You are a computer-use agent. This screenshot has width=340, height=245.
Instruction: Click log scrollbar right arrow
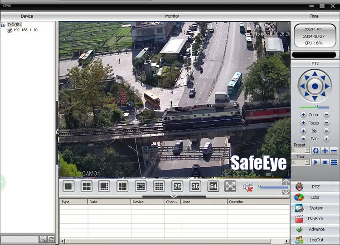(x=287, y=241)
